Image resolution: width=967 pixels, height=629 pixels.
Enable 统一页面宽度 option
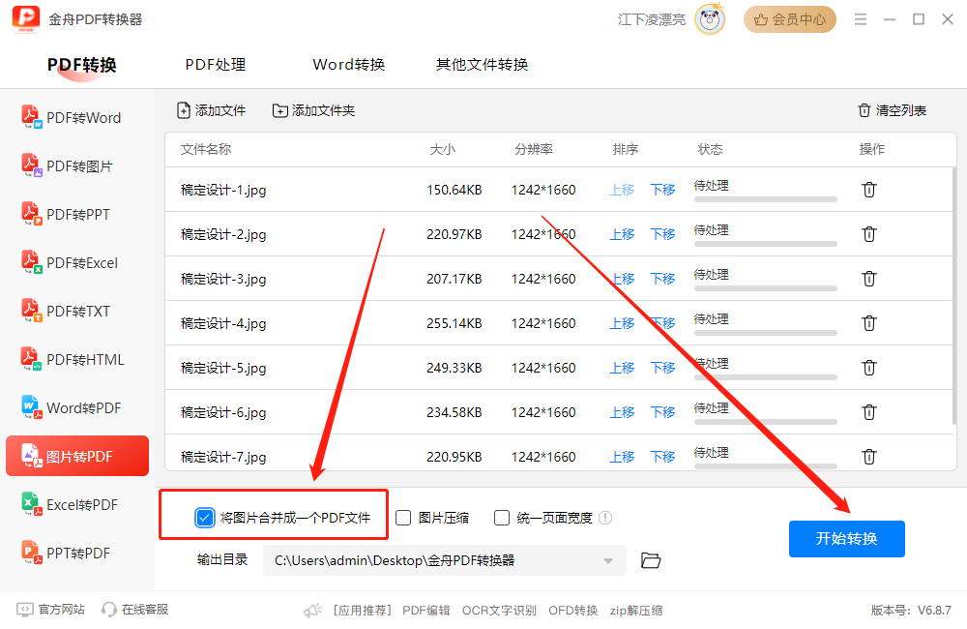point(501,517)
